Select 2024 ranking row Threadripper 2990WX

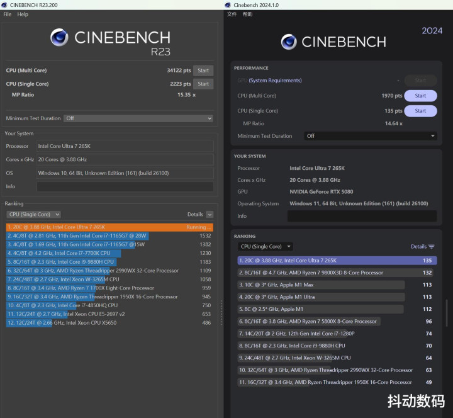(x=337, y=370)
